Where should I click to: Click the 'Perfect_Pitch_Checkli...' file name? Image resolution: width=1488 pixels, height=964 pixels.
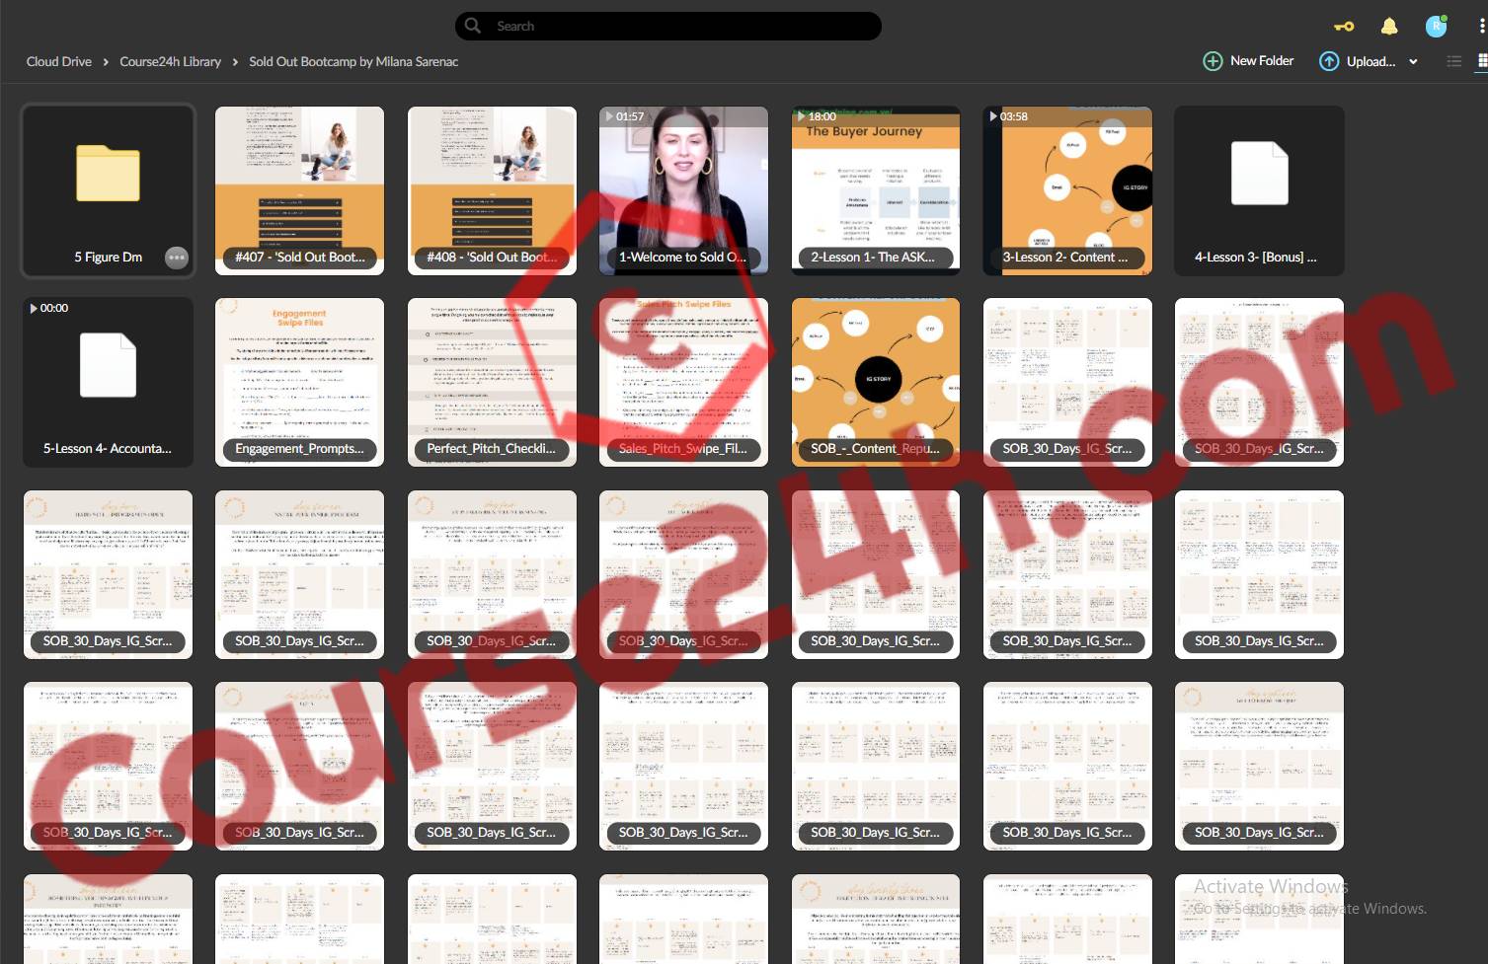(492, 449)
